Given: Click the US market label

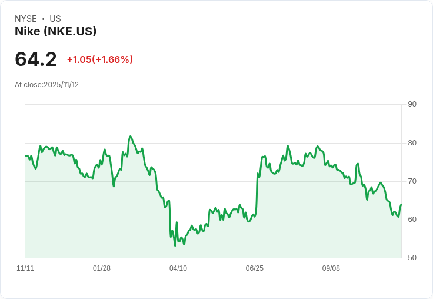Looking at the screenshot, I should (55, 19).
